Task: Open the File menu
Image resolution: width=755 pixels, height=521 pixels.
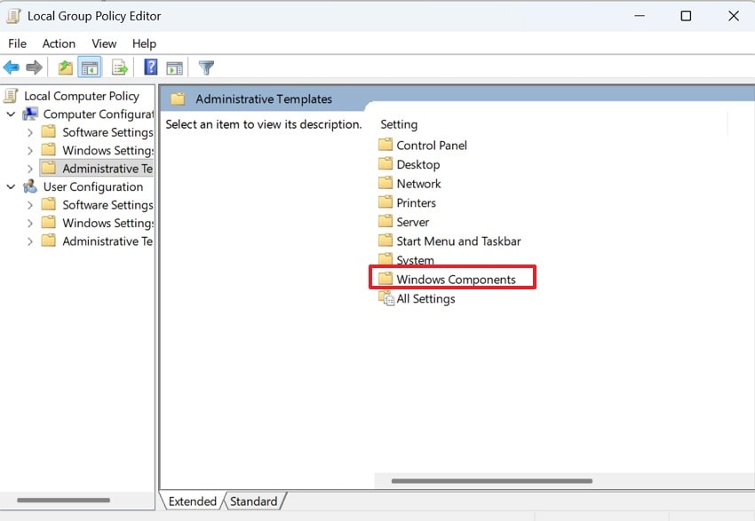Action: click(x=18, y=43)
